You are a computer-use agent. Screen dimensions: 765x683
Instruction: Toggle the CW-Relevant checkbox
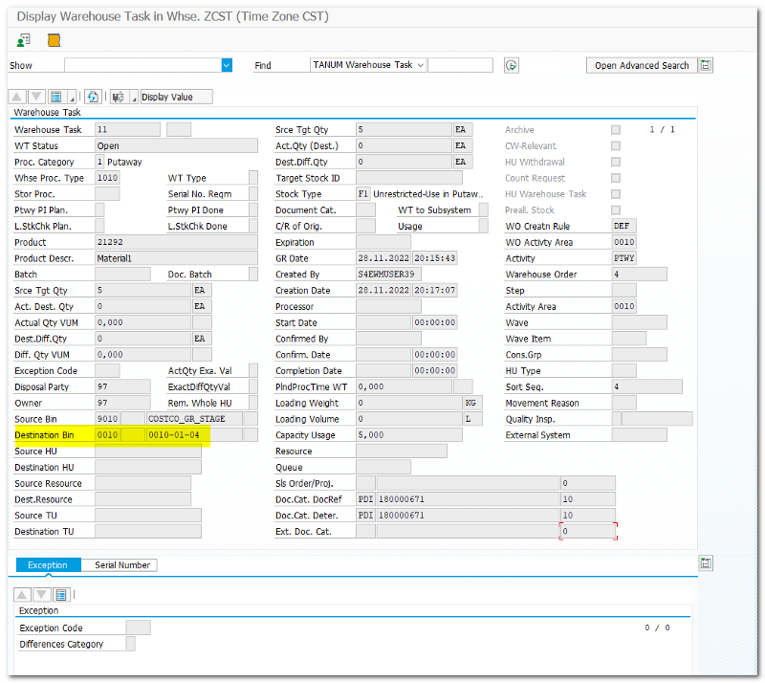[616, 146]
